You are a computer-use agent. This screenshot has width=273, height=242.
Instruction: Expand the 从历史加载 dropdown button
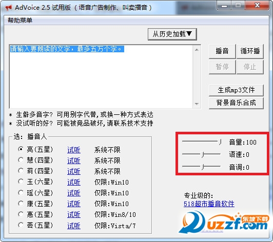pyautogui.click(x=172, y=34)
